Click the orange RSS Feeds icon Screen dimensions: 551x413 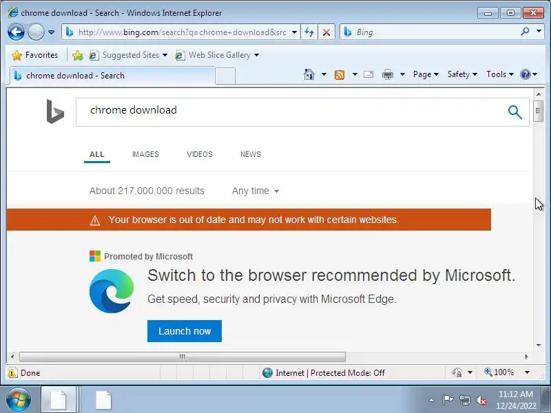coord(340,75)
